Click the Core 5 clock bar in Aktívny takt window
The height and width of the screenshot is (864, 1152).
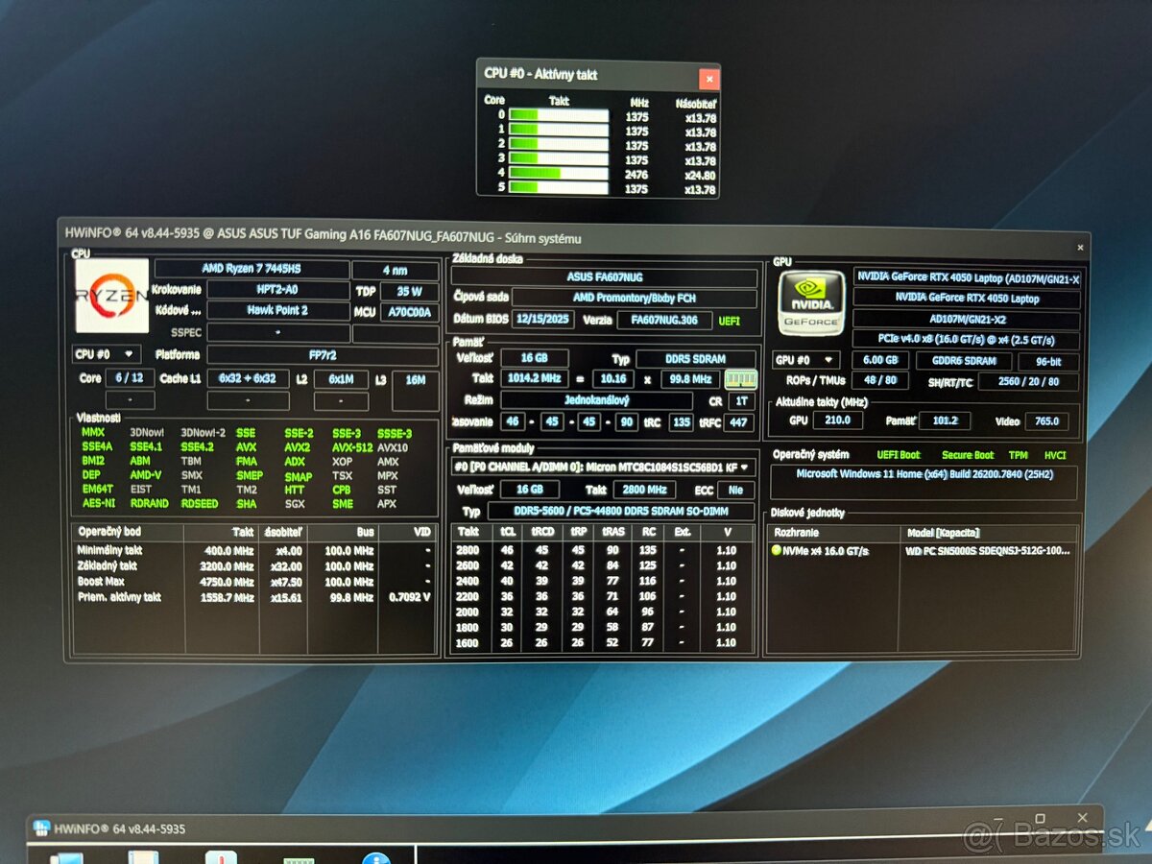[560, 188]
